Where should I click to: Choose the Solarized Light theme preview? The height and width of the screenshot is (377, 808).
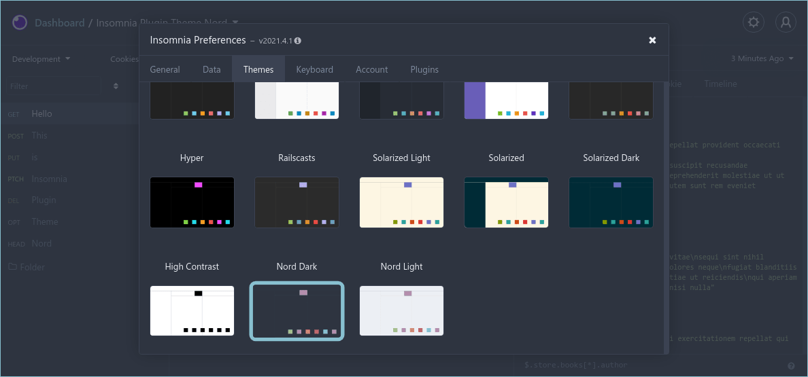[x=401, y=202]
